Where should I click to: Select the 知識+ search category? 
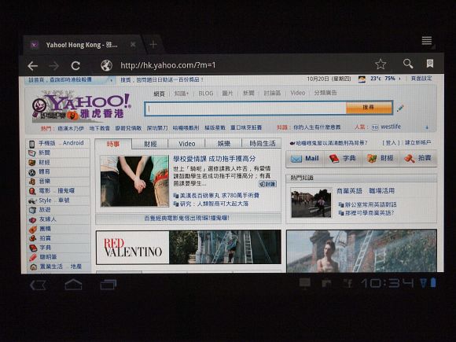point(182,94)
